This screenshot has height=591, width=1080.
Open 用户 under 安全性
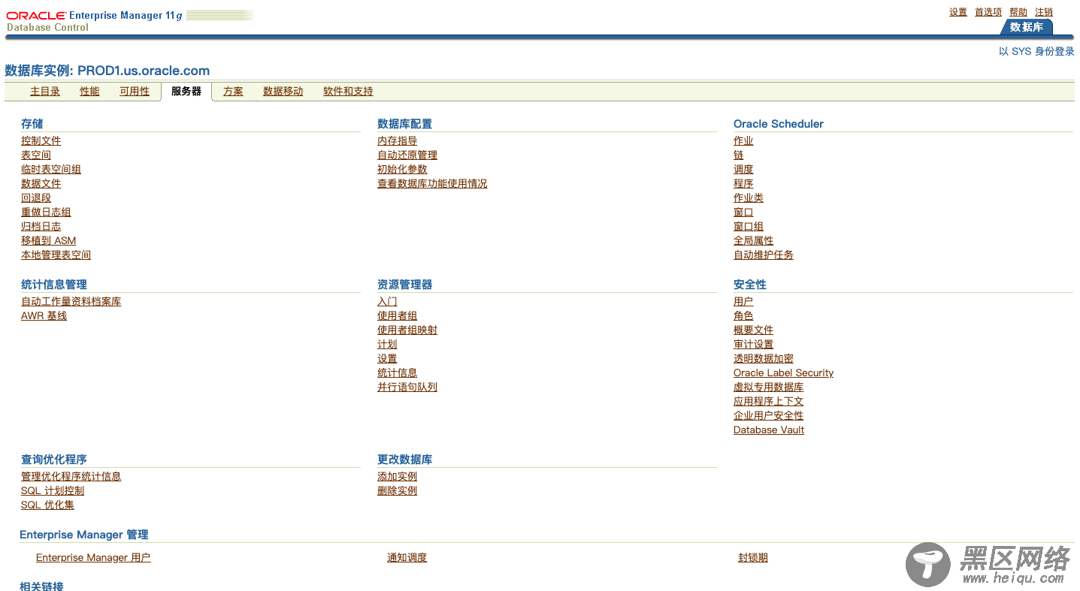[x=743, y=302]
